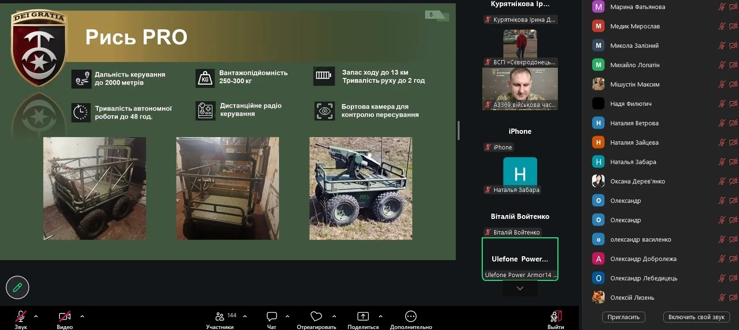Click Мішустін Максим profile photo avatar
Viewport: 739px width, 330px height.
pos(599,84)
